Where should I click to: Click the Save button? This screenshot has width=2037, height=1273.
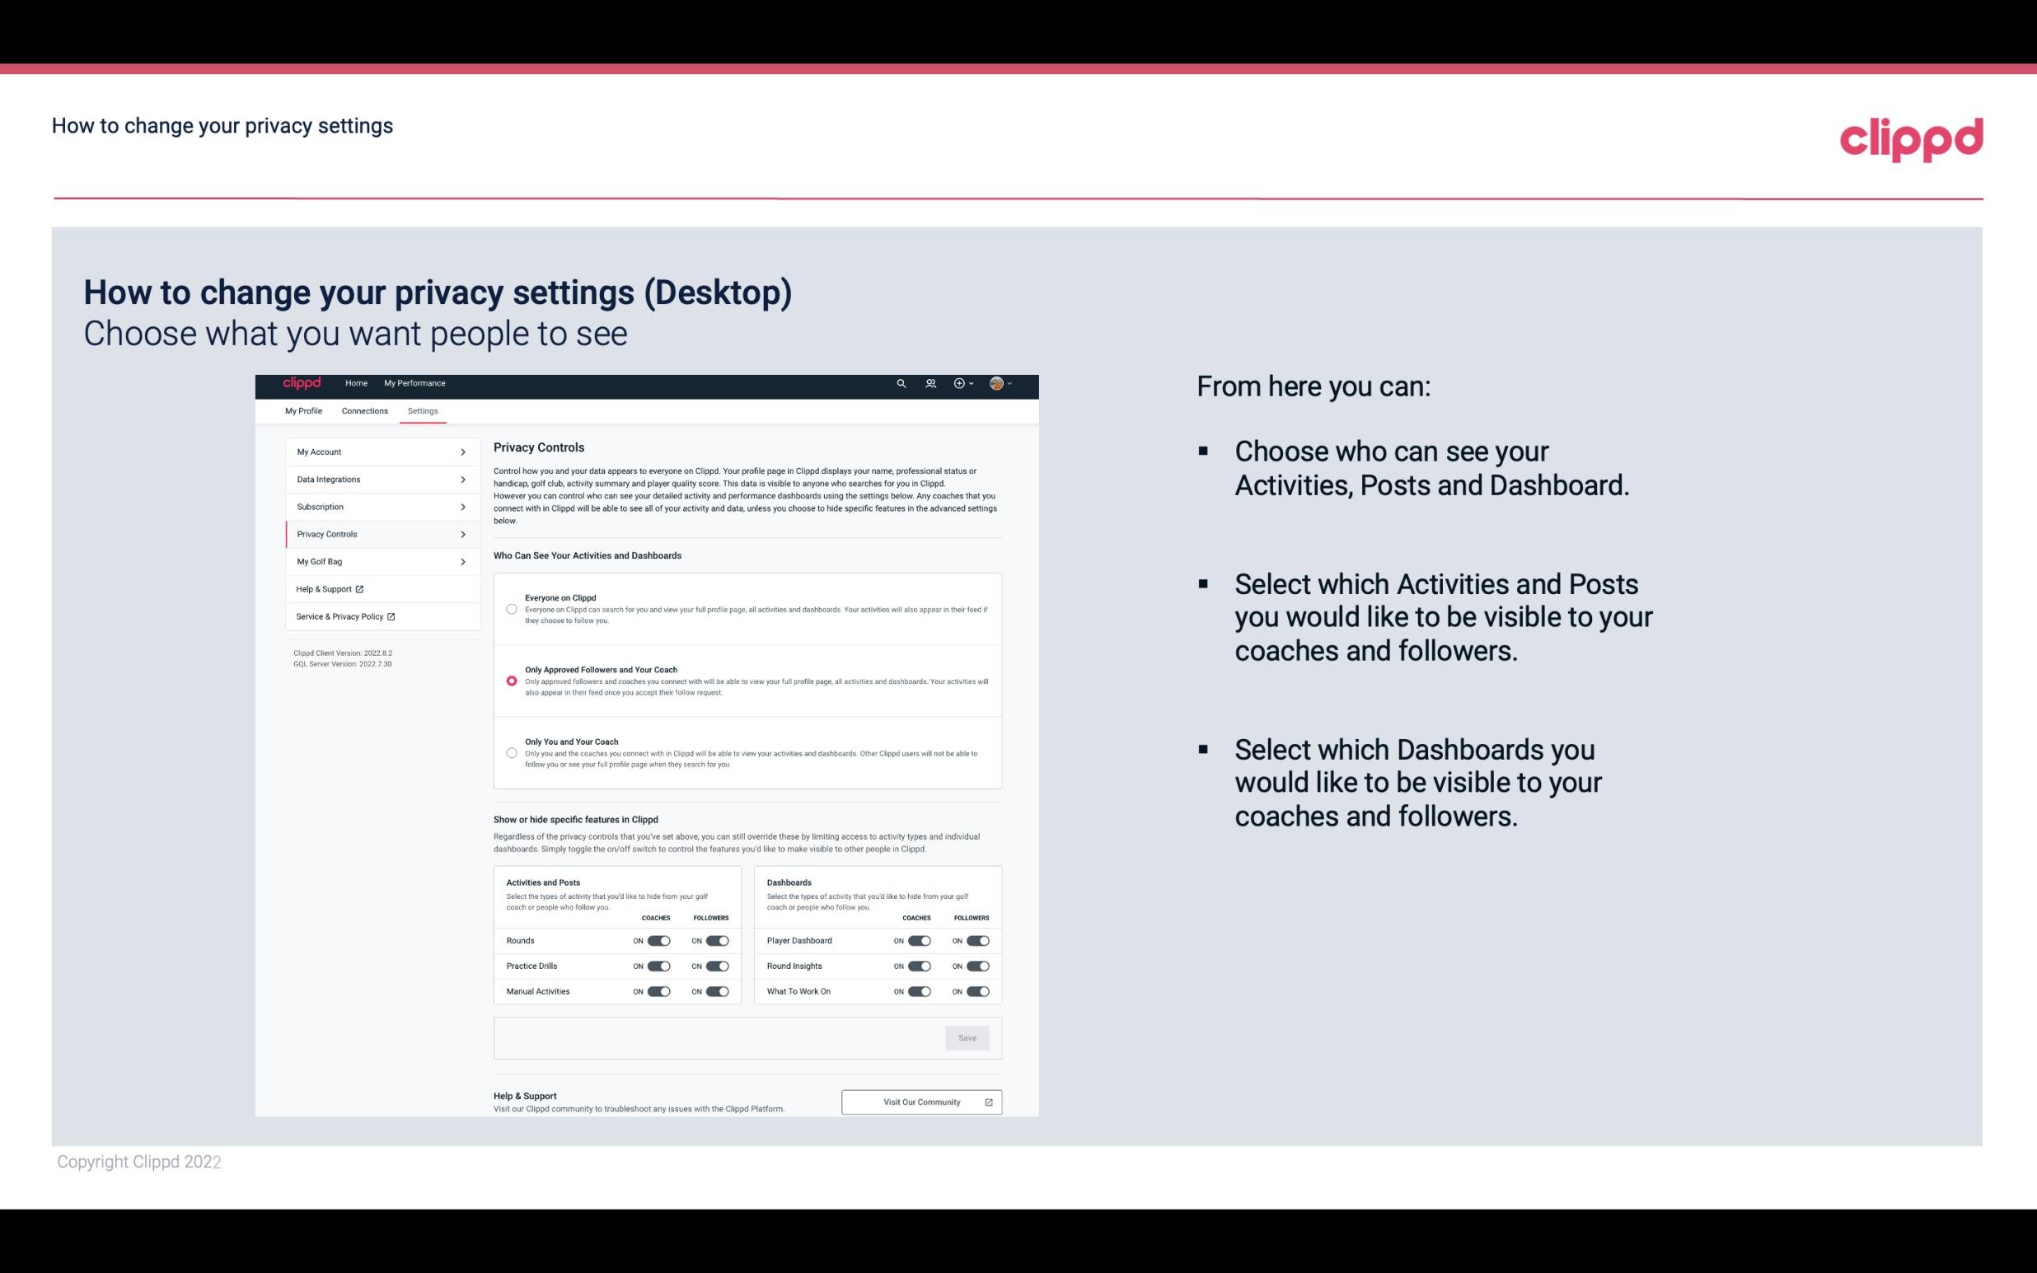tap(968, 1038)
